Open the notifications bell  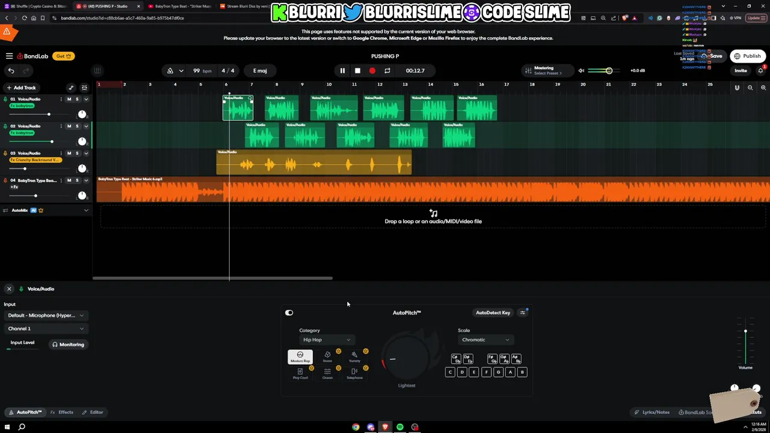760,70
